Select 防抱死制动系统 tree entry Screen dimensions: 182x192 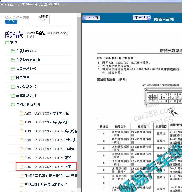tap(28, 105)
